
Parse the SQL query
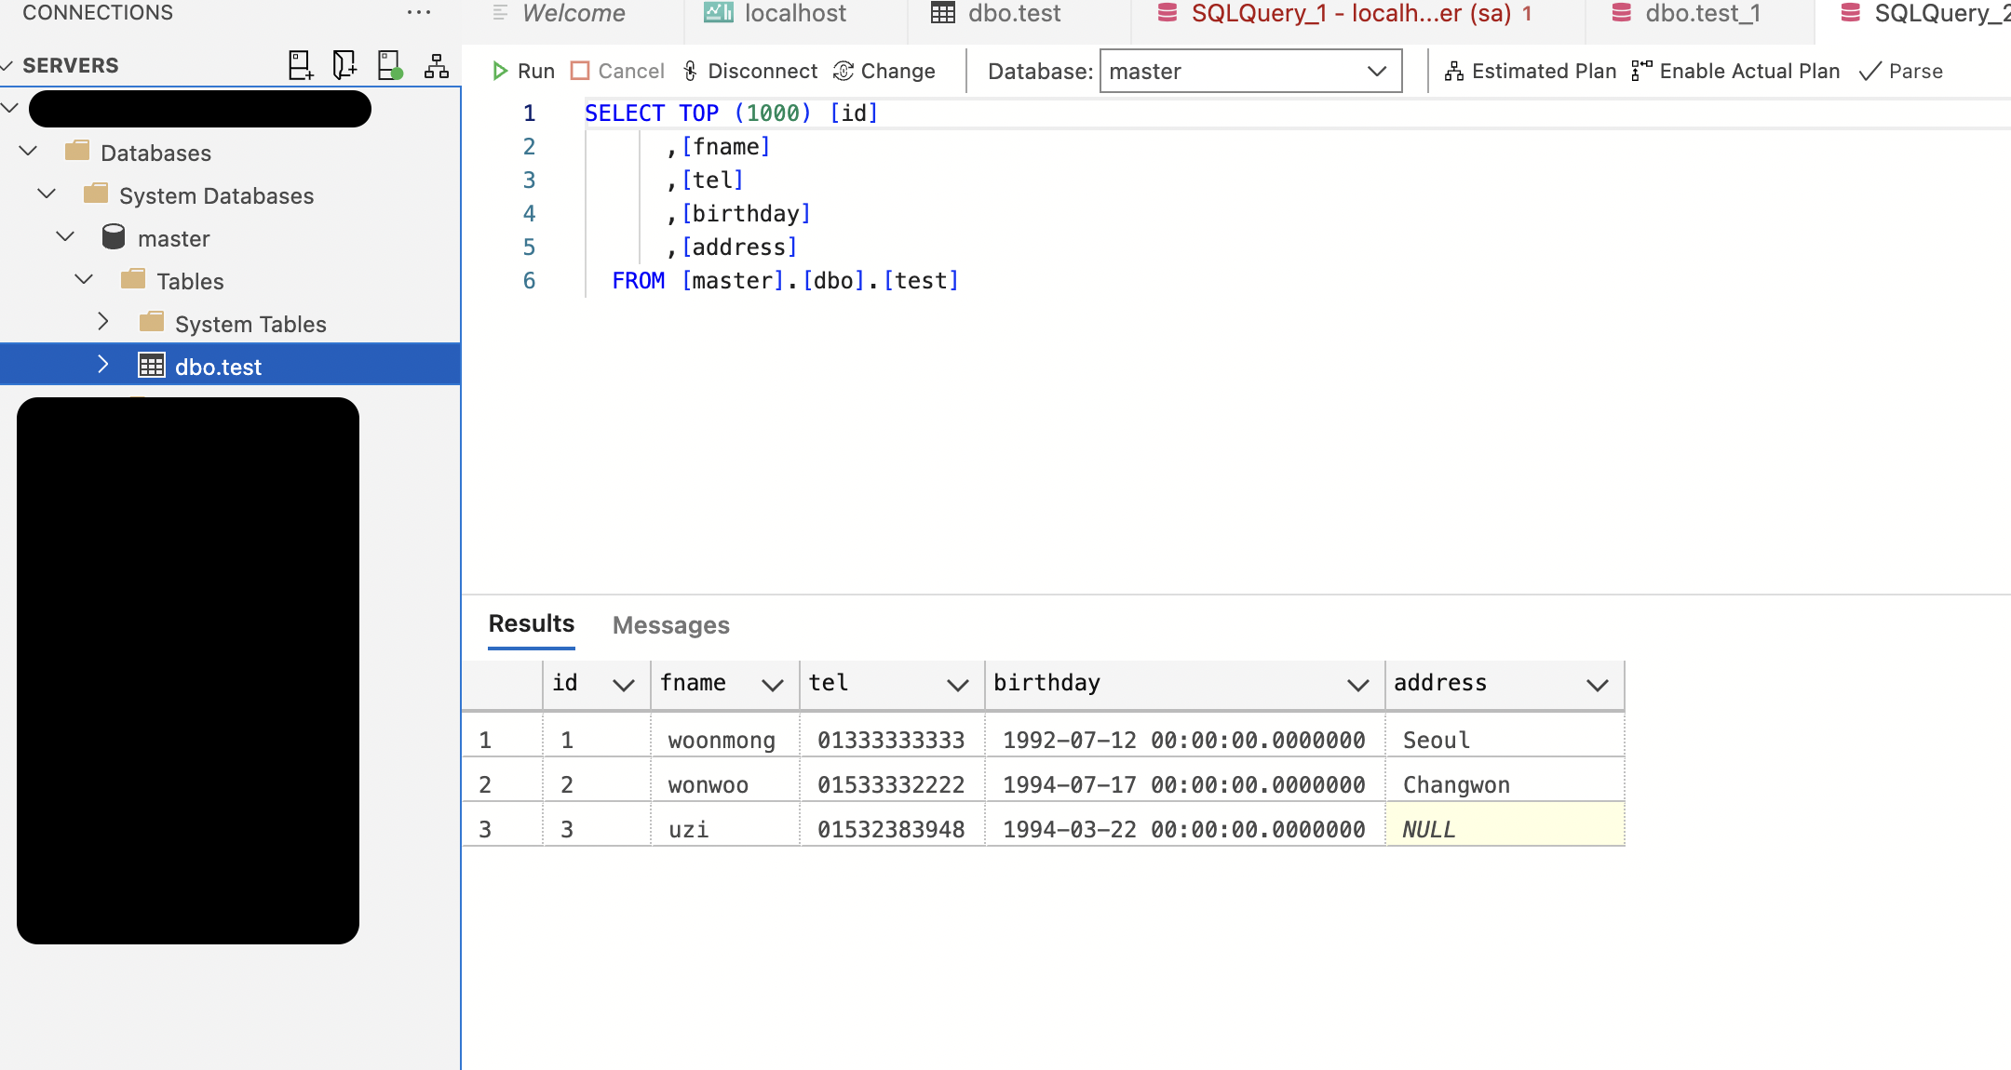(1900, 71)
